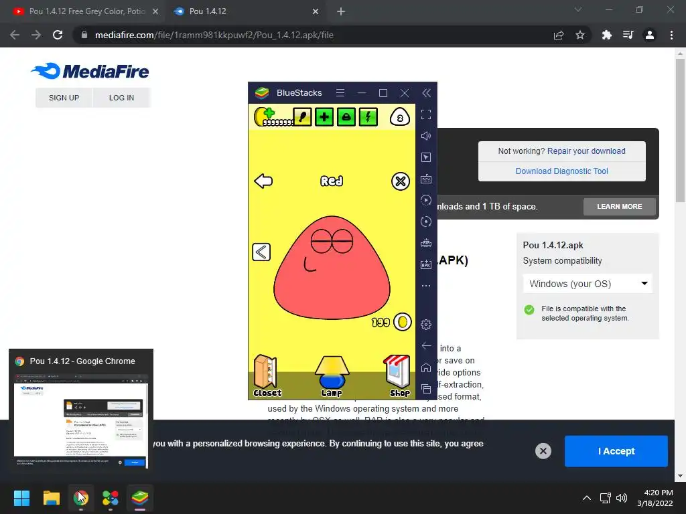Click the Chrome back button
This screenshot has height=514, width=686.
[x=15, y=35]
